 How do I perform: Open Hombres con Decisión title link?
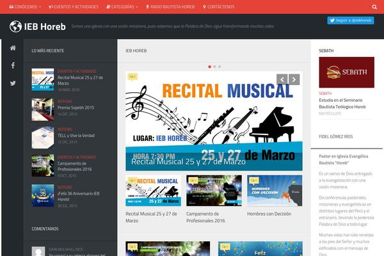click(269, 214)
